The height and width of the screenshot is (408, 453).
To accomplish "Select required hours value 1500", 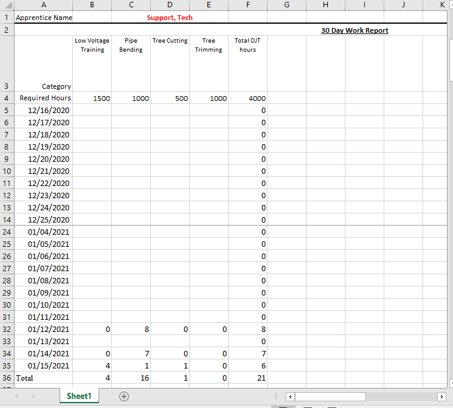I will coord(92,99).
